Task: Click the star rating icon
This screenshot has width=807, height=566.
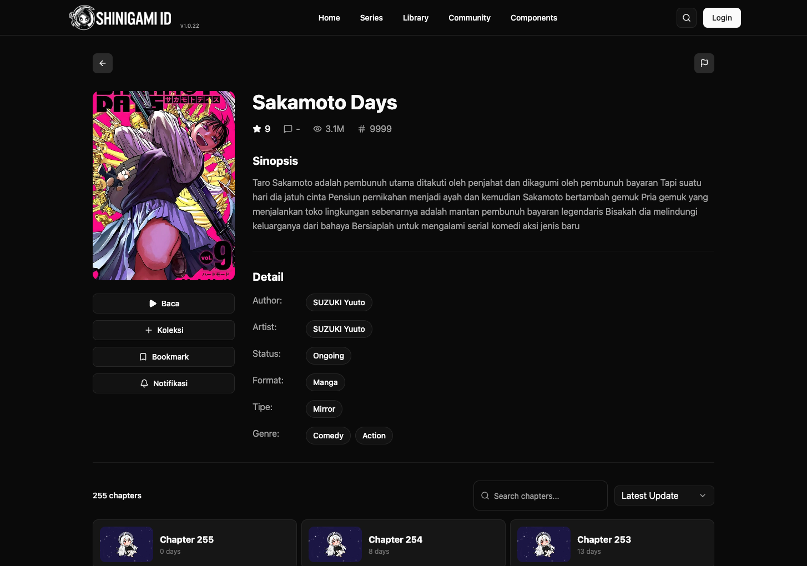Action: pyautogui.click(x=257, y=129)
